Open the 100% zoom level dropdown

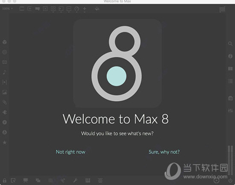click(x=7, y=9)
